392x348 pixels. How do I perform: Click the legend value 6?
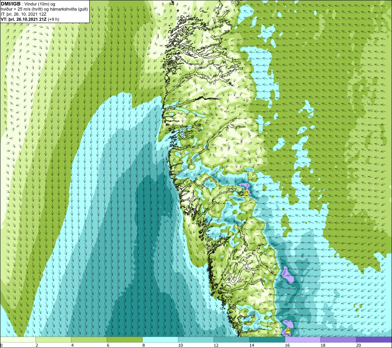click(108, 345)
